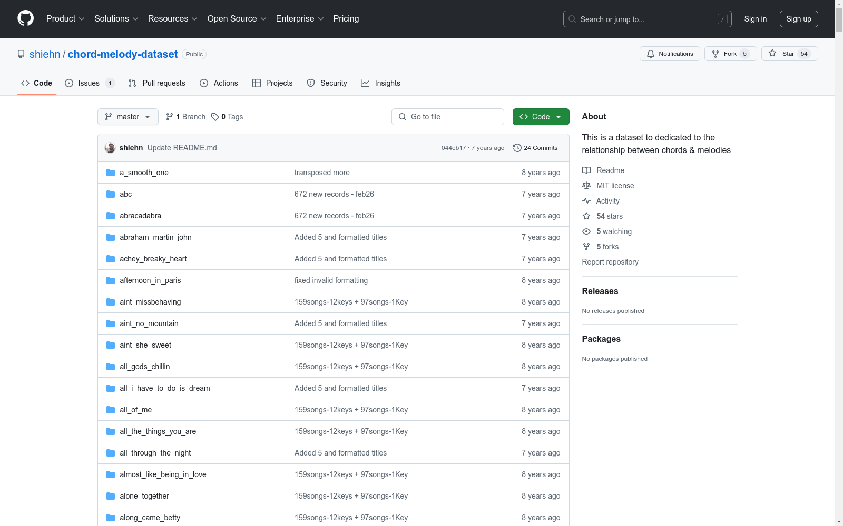Click the Fork icon in header
Image resolution: width=843 pixels, height=526 pixels.
click(715, 54)
